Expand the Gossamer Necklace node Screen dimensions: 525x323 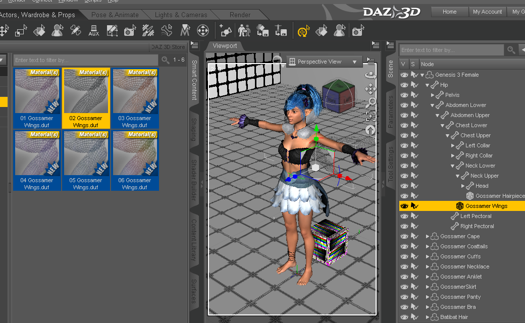click(428, 267)
